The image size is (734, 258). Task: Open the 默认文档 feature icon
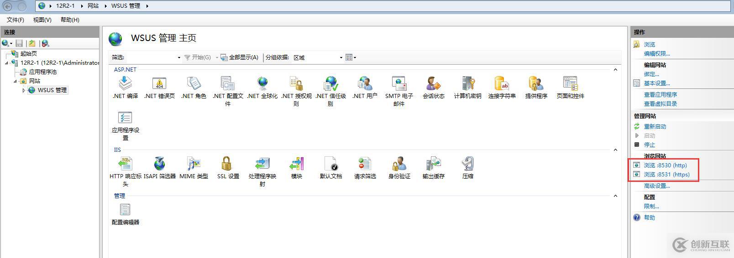click(330, 163)
